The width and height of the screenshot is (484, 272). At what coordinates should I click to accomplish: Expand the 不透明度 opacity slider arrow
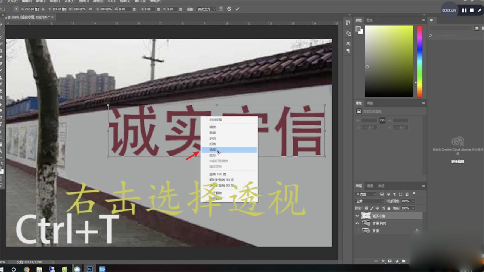[x=413, y=201]
